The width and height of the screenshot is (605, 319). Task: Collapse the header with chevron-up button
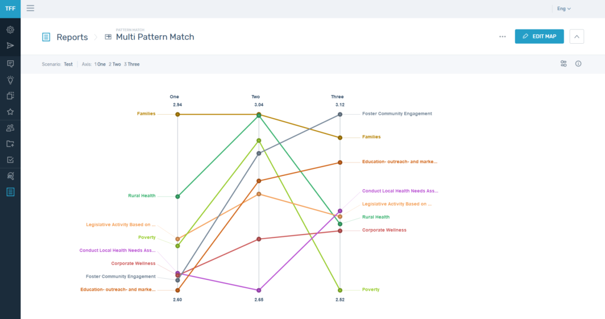pyautogui.click(x=577, y=37)
